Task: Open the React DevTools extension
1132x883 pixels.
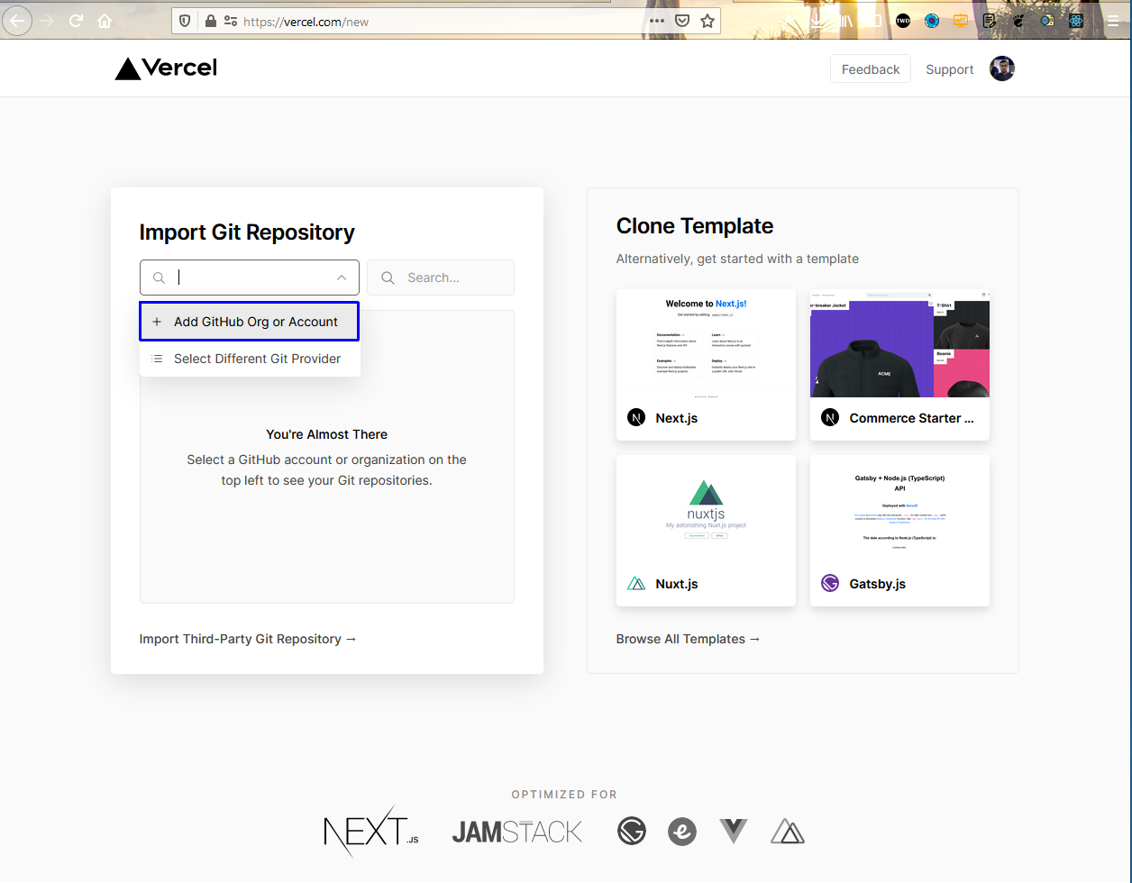Action: coord(1076,21)
